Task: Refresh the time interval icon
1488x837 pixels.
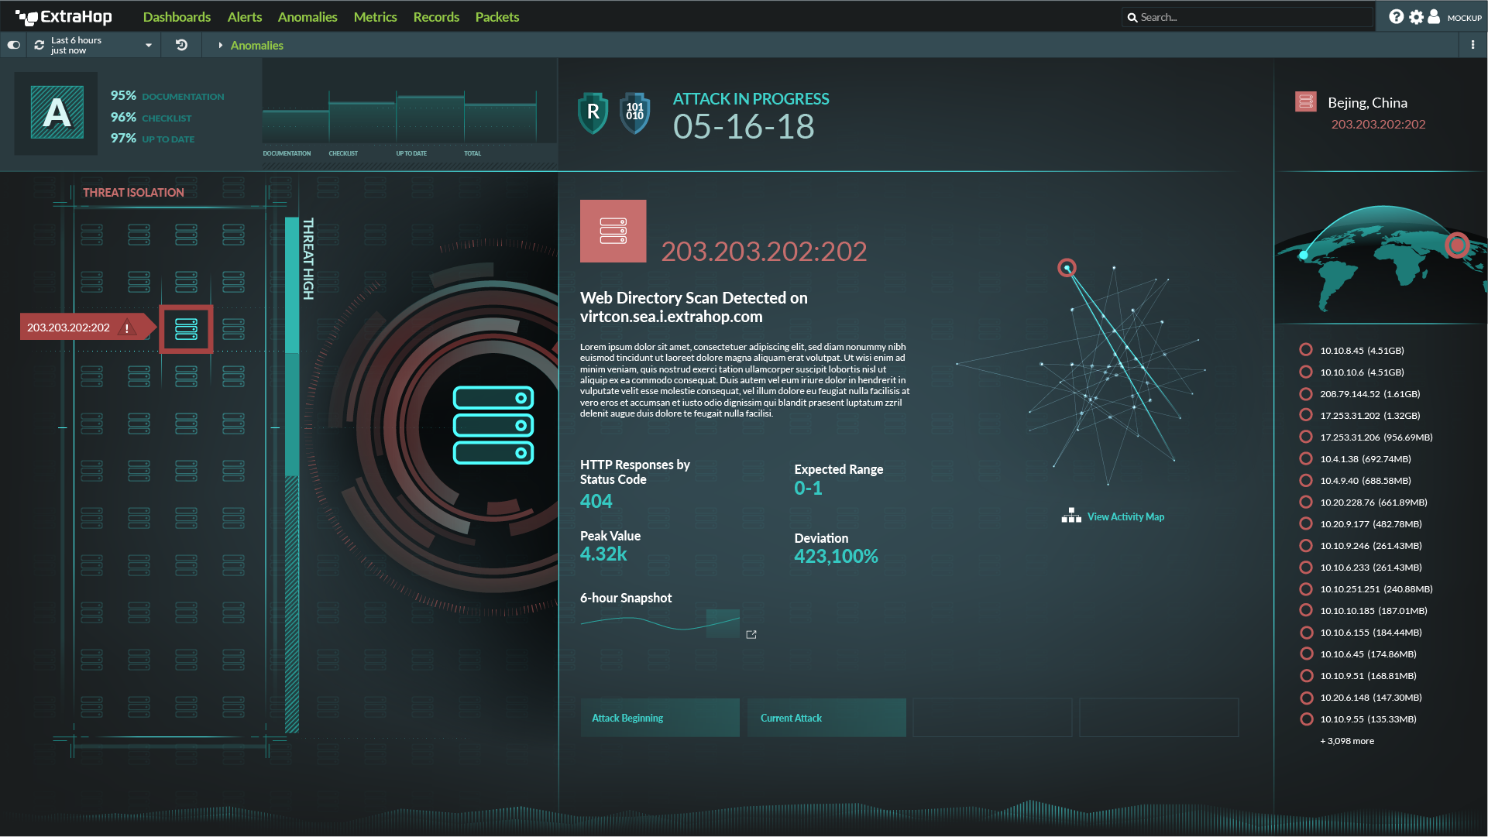Action: click(x=40, y=45)
